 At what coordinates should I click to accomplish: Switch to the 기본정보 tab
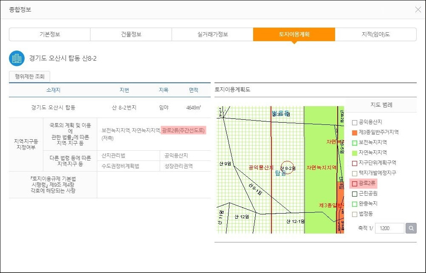point(50,34)
